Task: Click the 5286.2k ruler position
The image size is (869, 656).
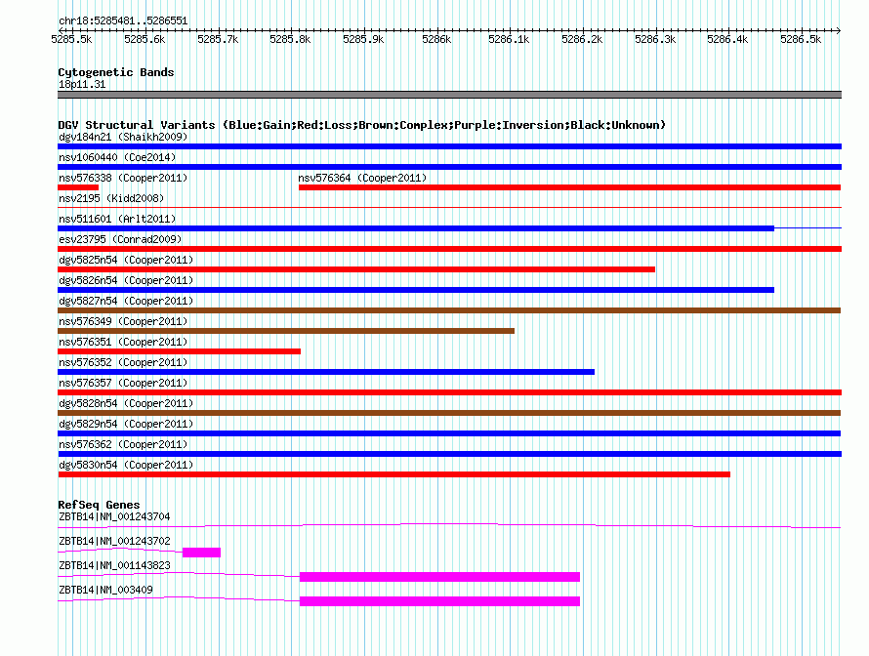Action: (582, 39)
